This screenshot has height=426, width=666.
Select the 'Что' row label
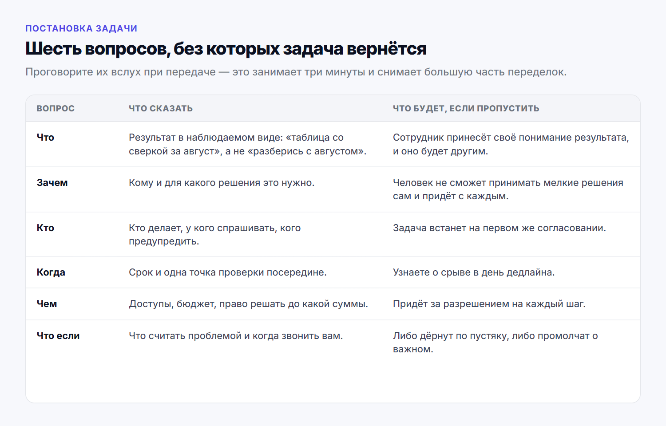click(x=45, y=138)
